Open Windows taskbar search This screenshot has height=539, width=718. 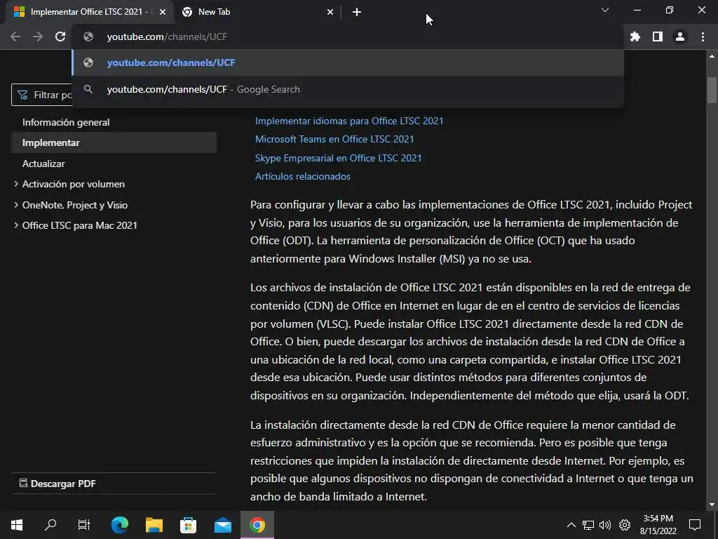(x=50, y=525)
